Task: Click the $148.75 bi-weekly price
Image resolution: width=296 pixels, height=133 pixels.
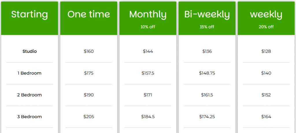Action: coord(207,73)
